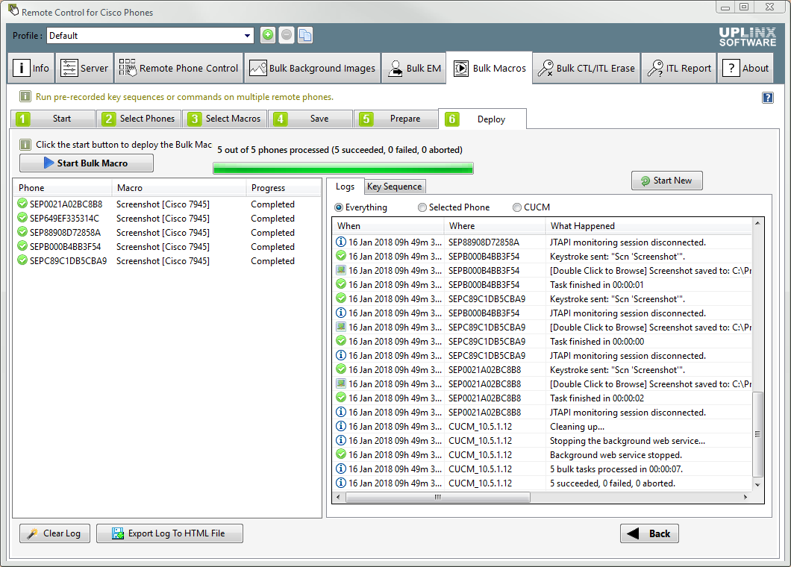Click the log scroll down arrow

coord(757,484)
